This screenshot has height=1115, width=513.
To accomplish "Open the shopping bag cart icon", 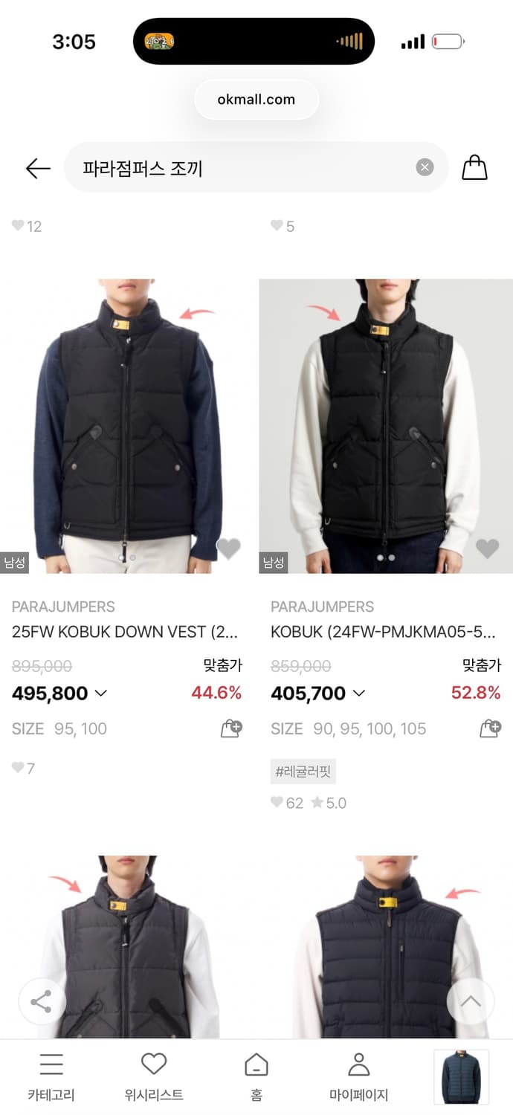I will click(x=474, y=167).
